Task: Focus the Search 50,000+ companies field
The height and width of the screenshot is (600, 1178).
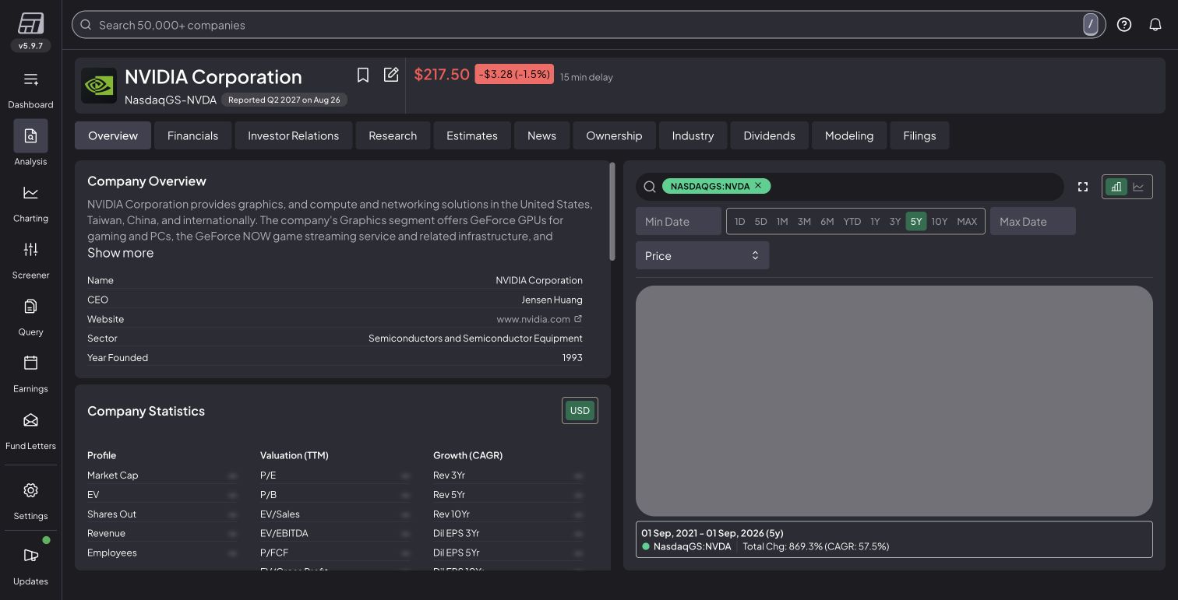Action: 588,25
